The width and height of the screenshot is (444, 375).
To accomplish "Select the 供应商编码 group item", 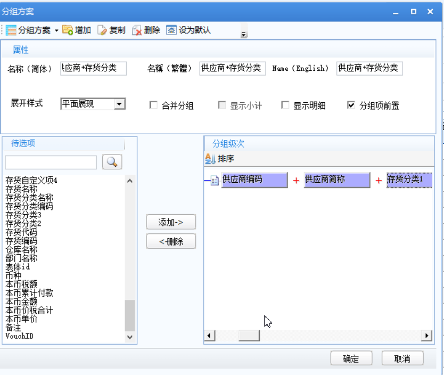I will tap(254, 180).
